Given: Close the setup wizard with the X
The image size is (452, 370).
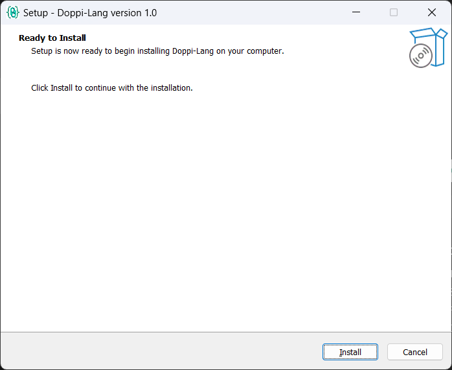Looking at the screenshot, I should coord(432,12).
